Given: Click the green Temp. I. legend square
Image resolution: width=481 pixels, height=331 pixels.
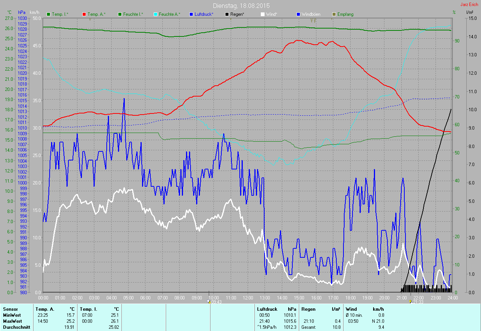Looking at the screenshot, I should tap(48, 14).
